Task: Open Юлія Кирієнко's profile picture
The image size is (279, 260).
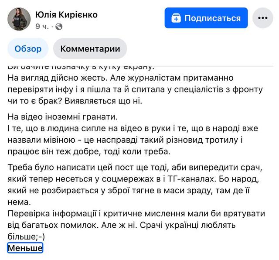Action: point(19,19)
